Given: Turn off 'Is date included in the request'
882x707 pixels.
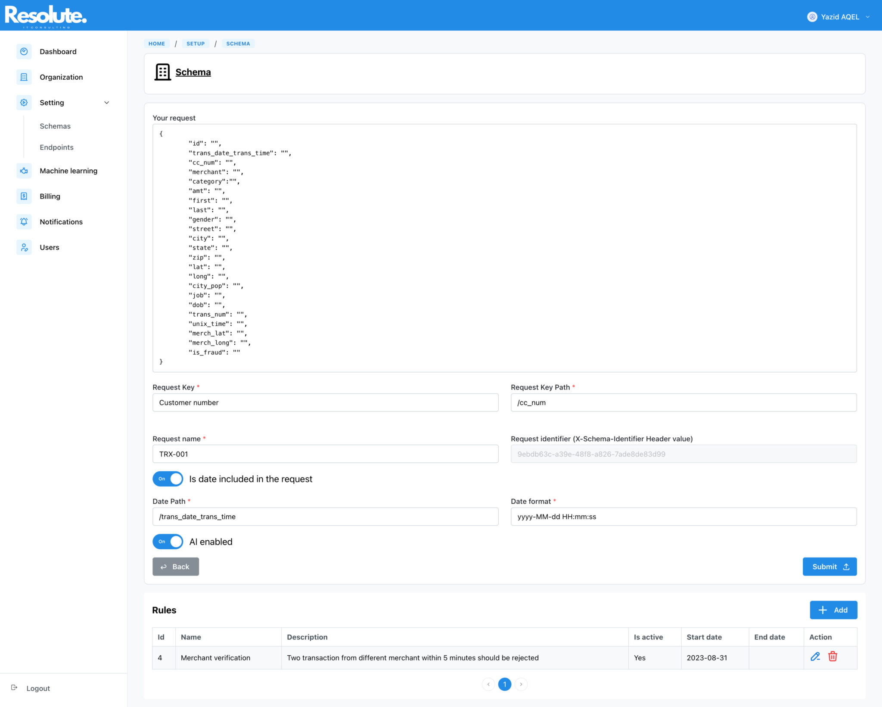Looking at the screenshot, I should point(168,479).
